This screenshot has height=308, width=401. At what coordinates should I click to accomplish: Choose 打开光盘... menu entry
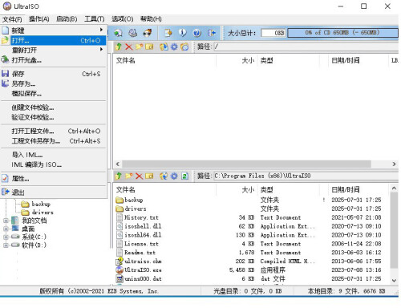point(54,60)
